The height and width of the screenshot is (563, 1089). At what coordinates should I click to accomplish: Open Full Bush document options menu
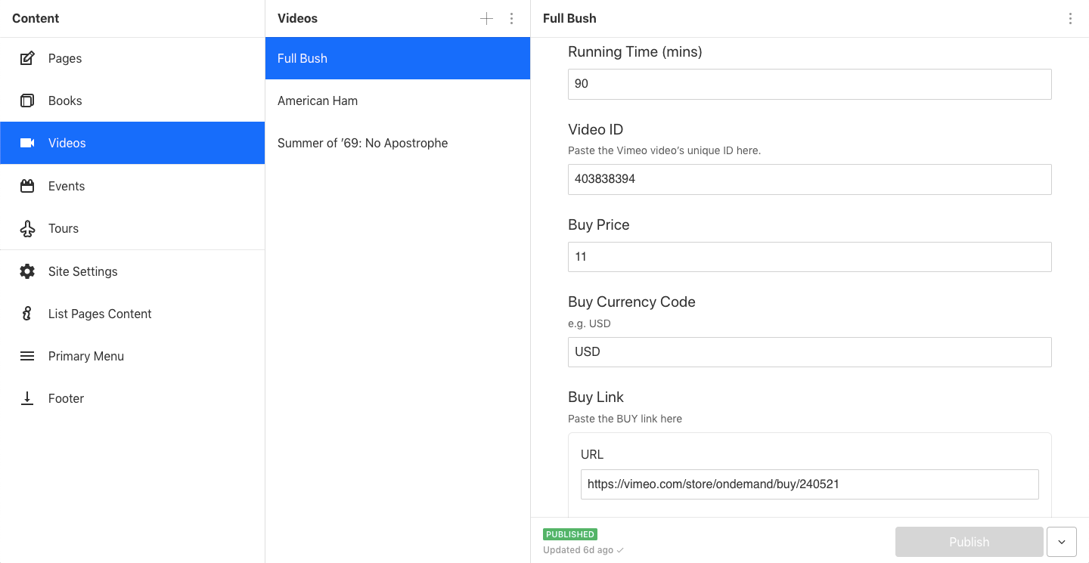pyautogui.click(x=1070, y=18)
